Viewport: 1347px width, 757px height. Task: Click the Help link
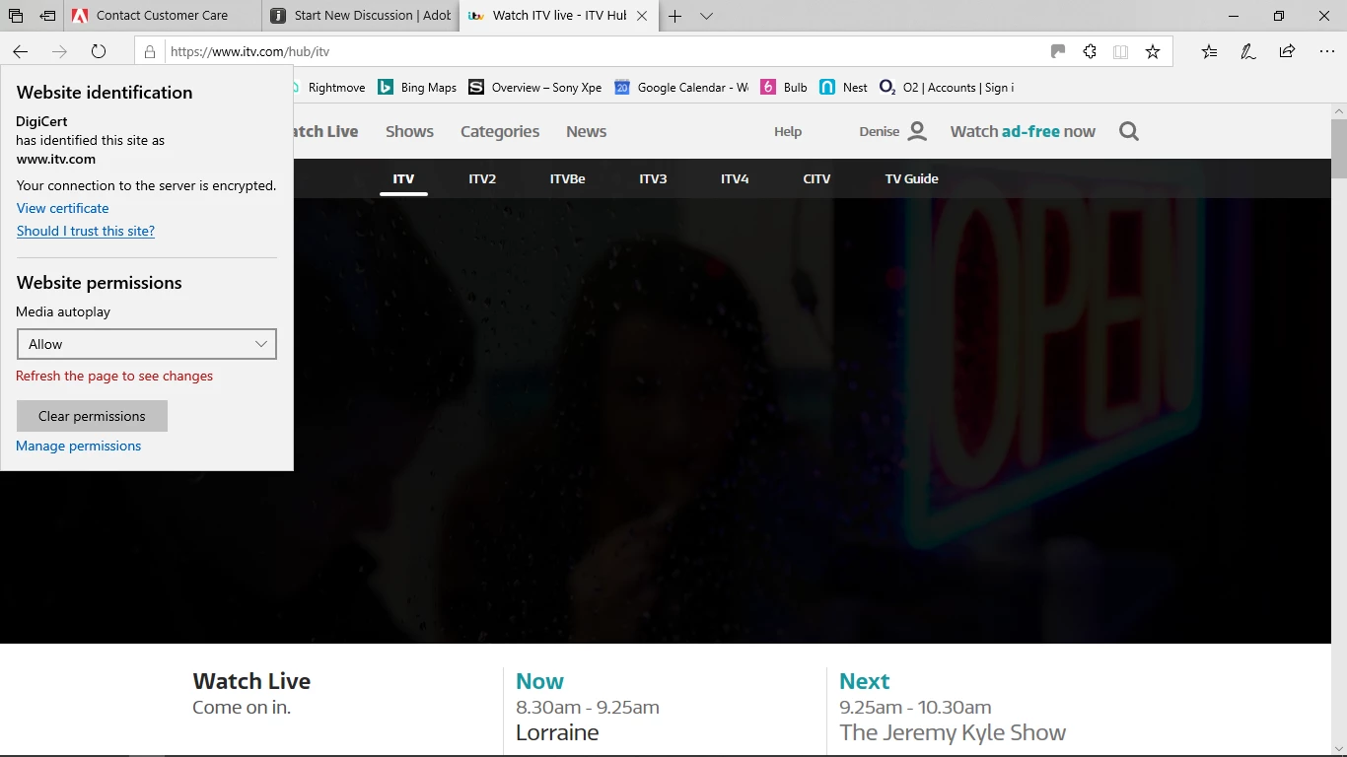tap(788, 131)
